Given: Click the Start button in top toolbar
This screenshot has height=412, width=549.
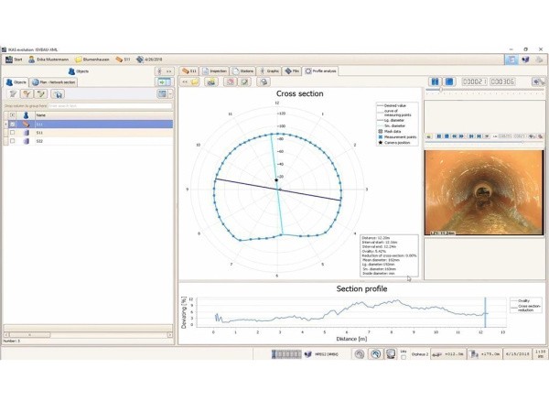Looking at the screenshot, I should tap(16, 60).
